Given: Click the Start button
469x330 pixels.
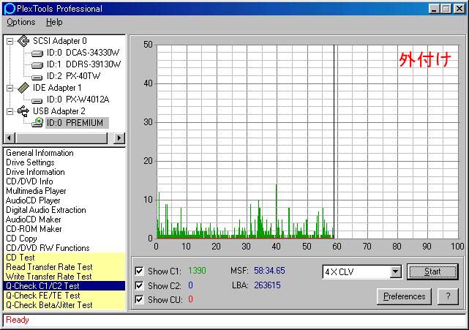Looking at the screenshot, I should click(x=432, y=271).
